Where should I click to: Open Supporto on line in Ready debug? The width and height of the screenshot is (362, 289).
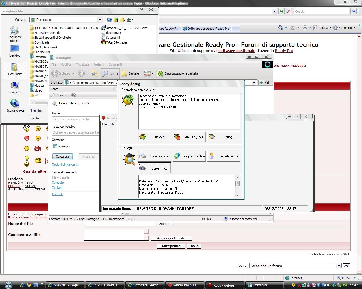click(189, 156)
